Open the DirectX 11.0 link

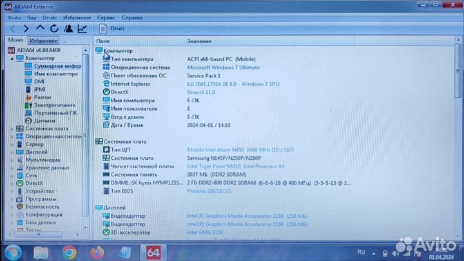tap(201, 92)
